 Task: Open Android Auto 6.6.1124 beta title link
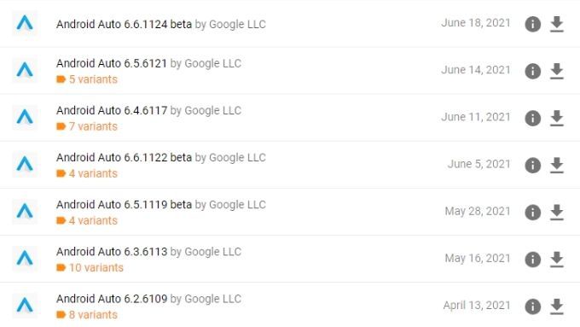(124, 24)
